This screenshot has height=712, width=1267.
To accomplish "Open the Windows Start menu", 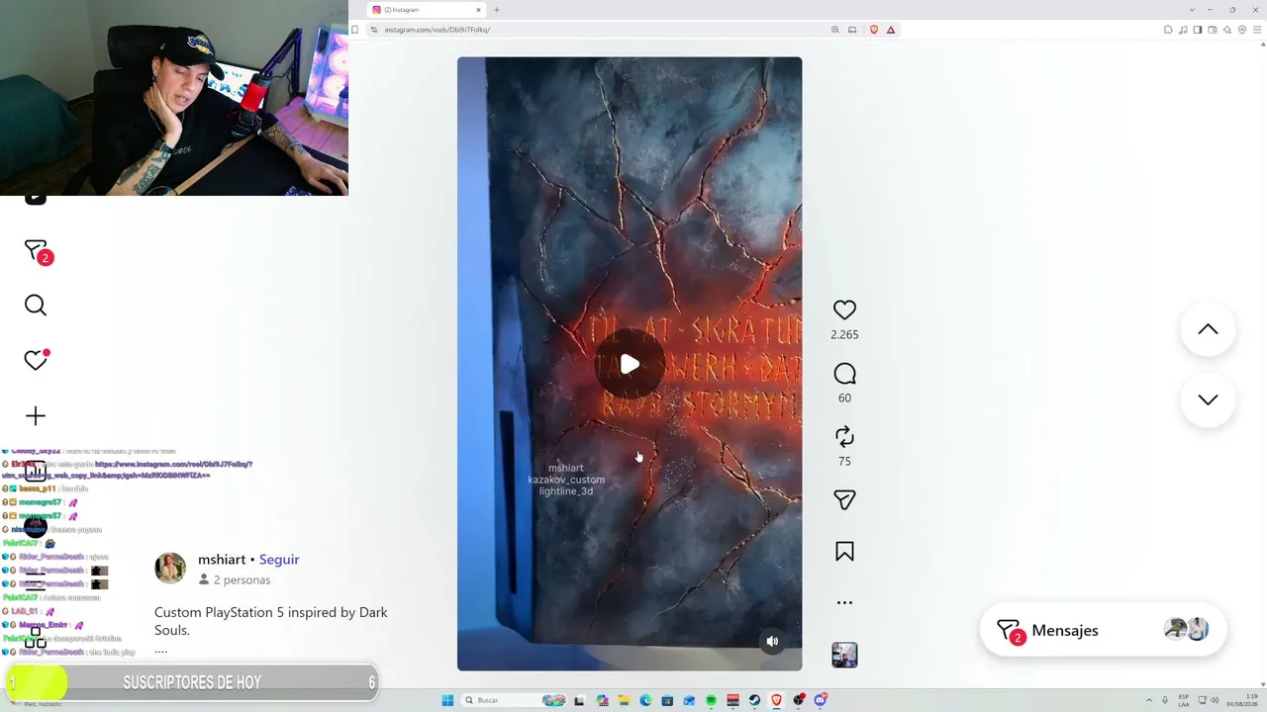I will (447, 700).
